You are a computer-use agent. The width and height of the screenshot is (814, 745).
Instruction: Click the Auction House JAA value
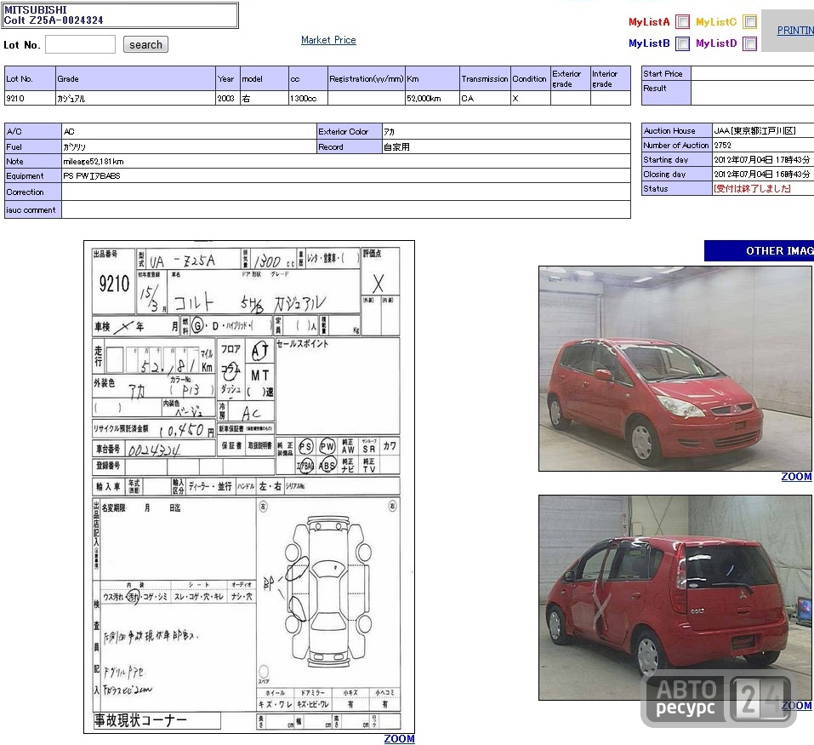[x=754, y=131]
